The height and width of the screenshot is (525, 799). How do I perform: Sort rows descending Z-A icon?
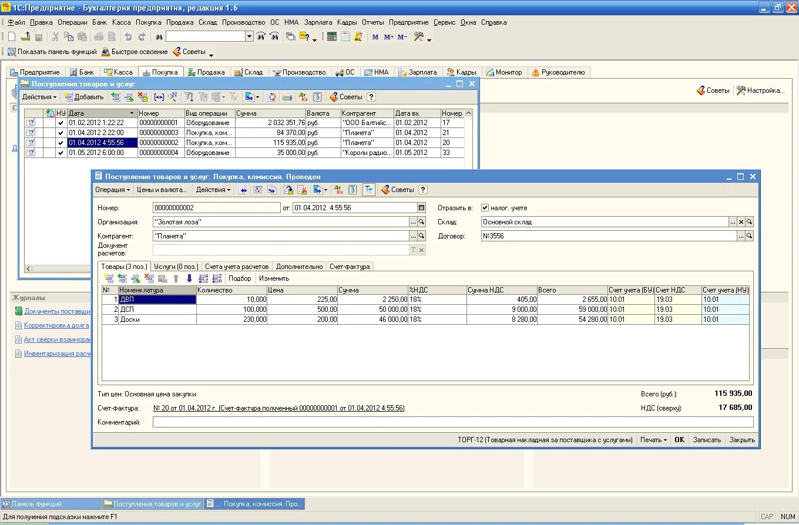[217, 278]
